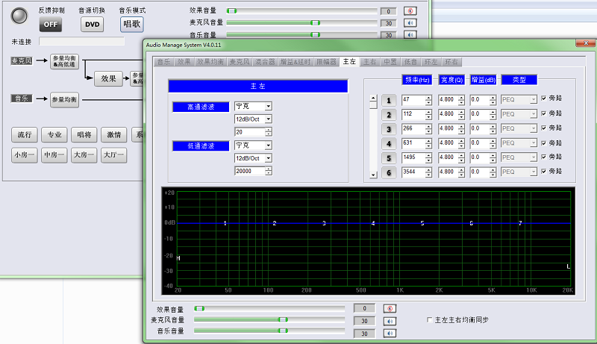Click the top 麦克风音量 speaker icon
This screenshot has height=344, width=597.
point(409,23)
